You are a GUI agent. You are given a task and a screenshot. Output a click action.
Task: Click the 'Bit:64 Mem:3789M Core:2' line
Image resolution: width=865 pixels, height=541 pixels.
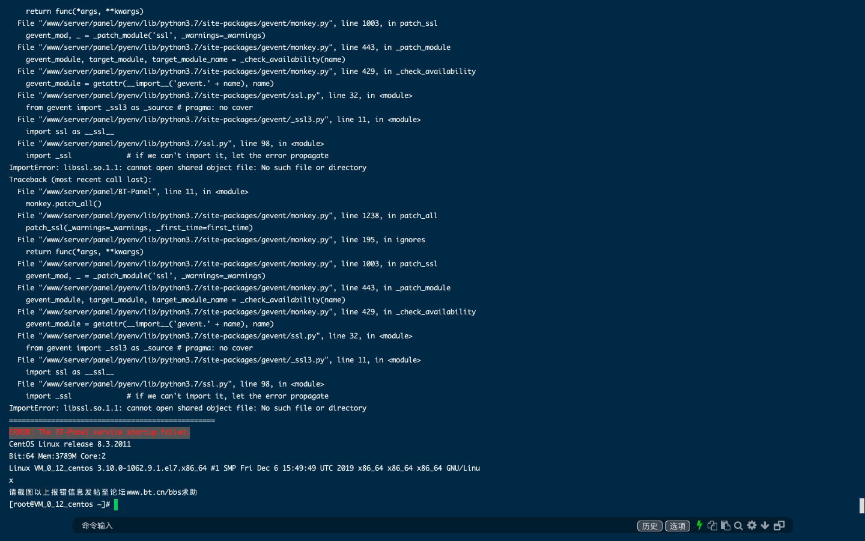pos(57,456)
